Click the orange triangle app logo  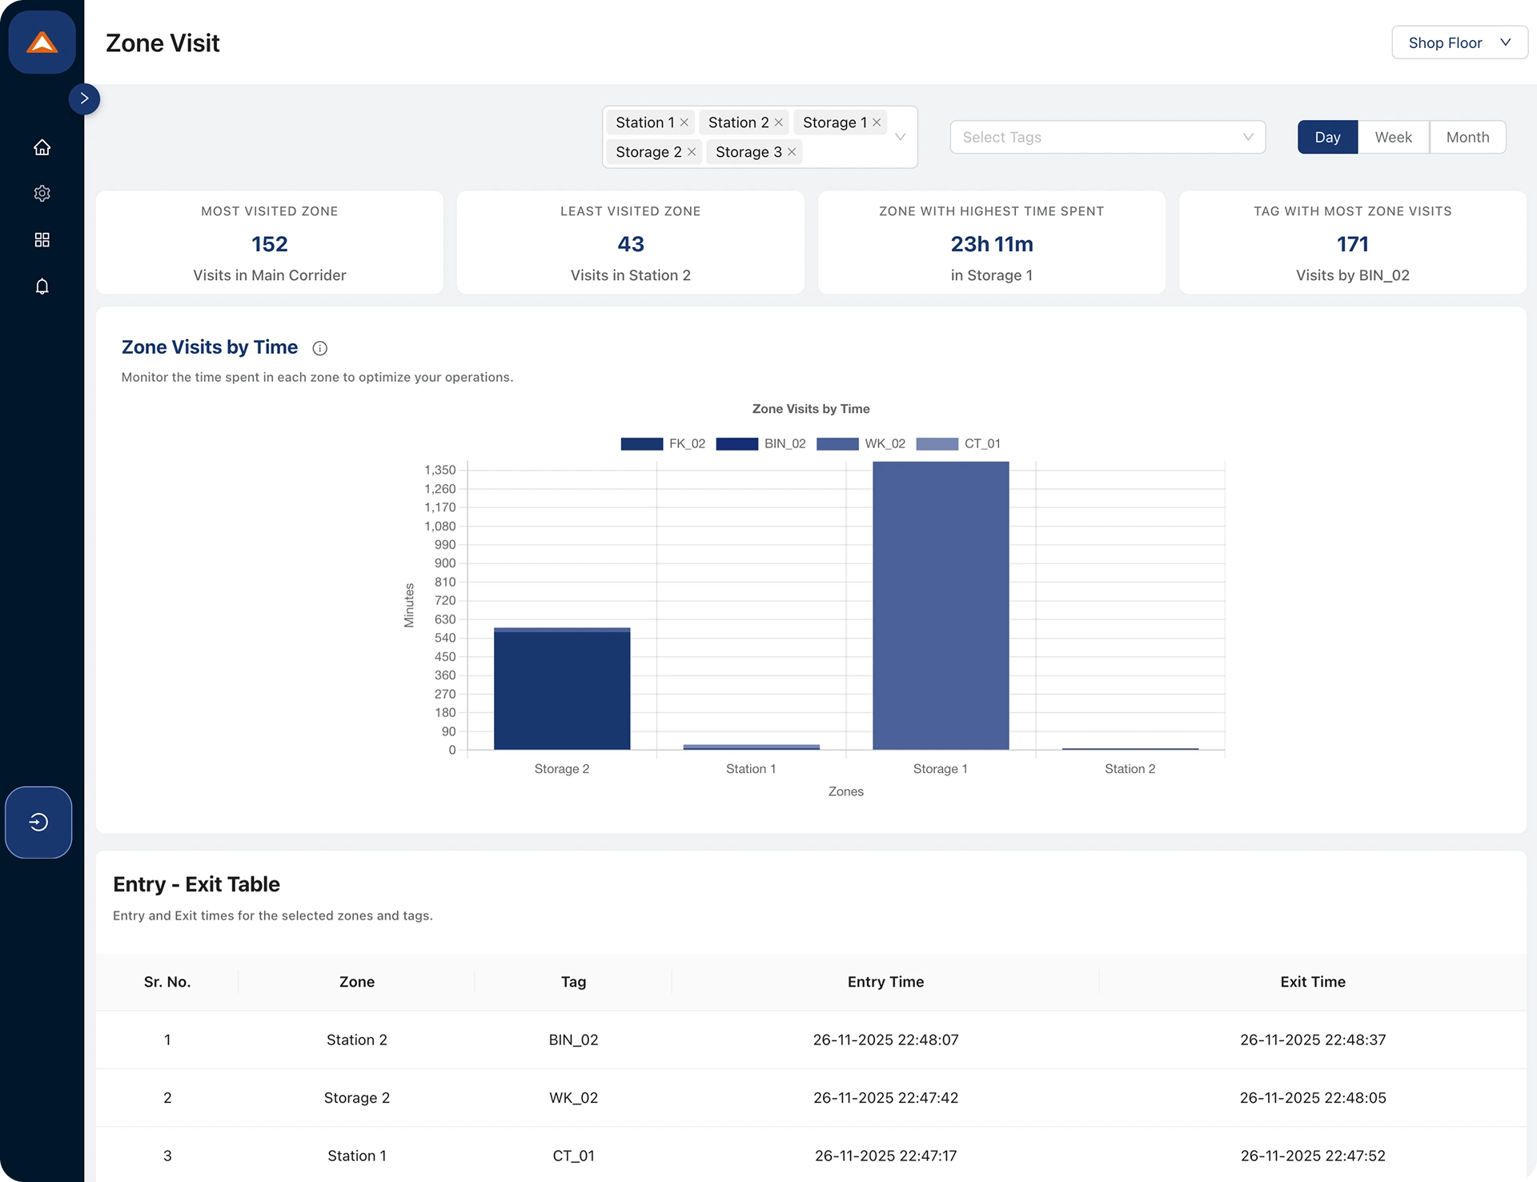(42, 42)
